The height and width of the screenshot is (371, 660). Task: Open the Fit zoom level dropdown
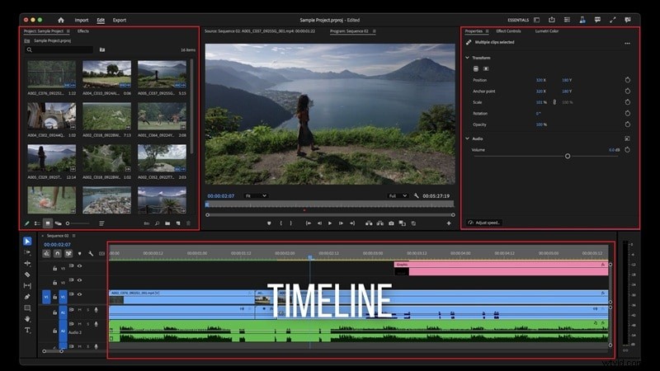[256, 195]
